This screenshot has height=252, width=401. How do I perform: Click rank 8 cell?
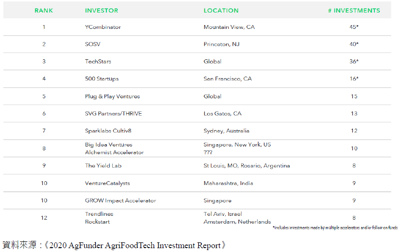pyautogui.click(x=44, y=148)
